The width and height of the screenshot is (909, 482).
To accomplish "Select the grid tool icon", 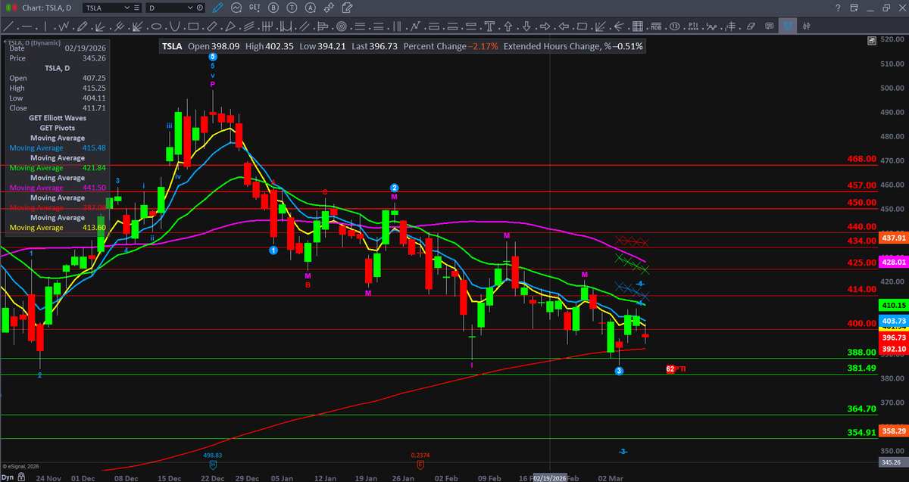I will 638,26.
